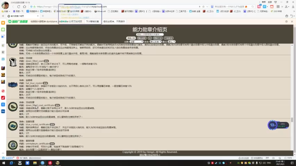The width and height of the screenshot is (296, 166).
Task: Open the Minecraft bookmark
Action: pyautogui.click(x=100, y=11)
